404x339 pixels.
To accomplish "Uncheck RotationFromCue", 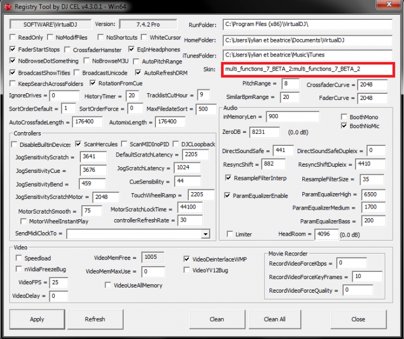I will [x=93, y=83].
